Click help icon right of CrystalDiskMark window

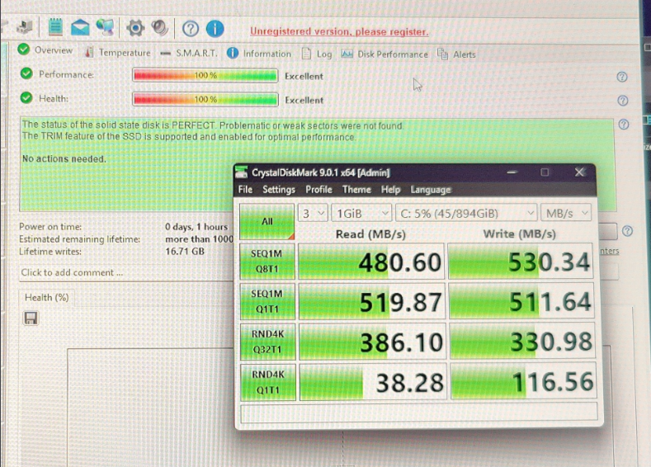[x=627, y=231]
